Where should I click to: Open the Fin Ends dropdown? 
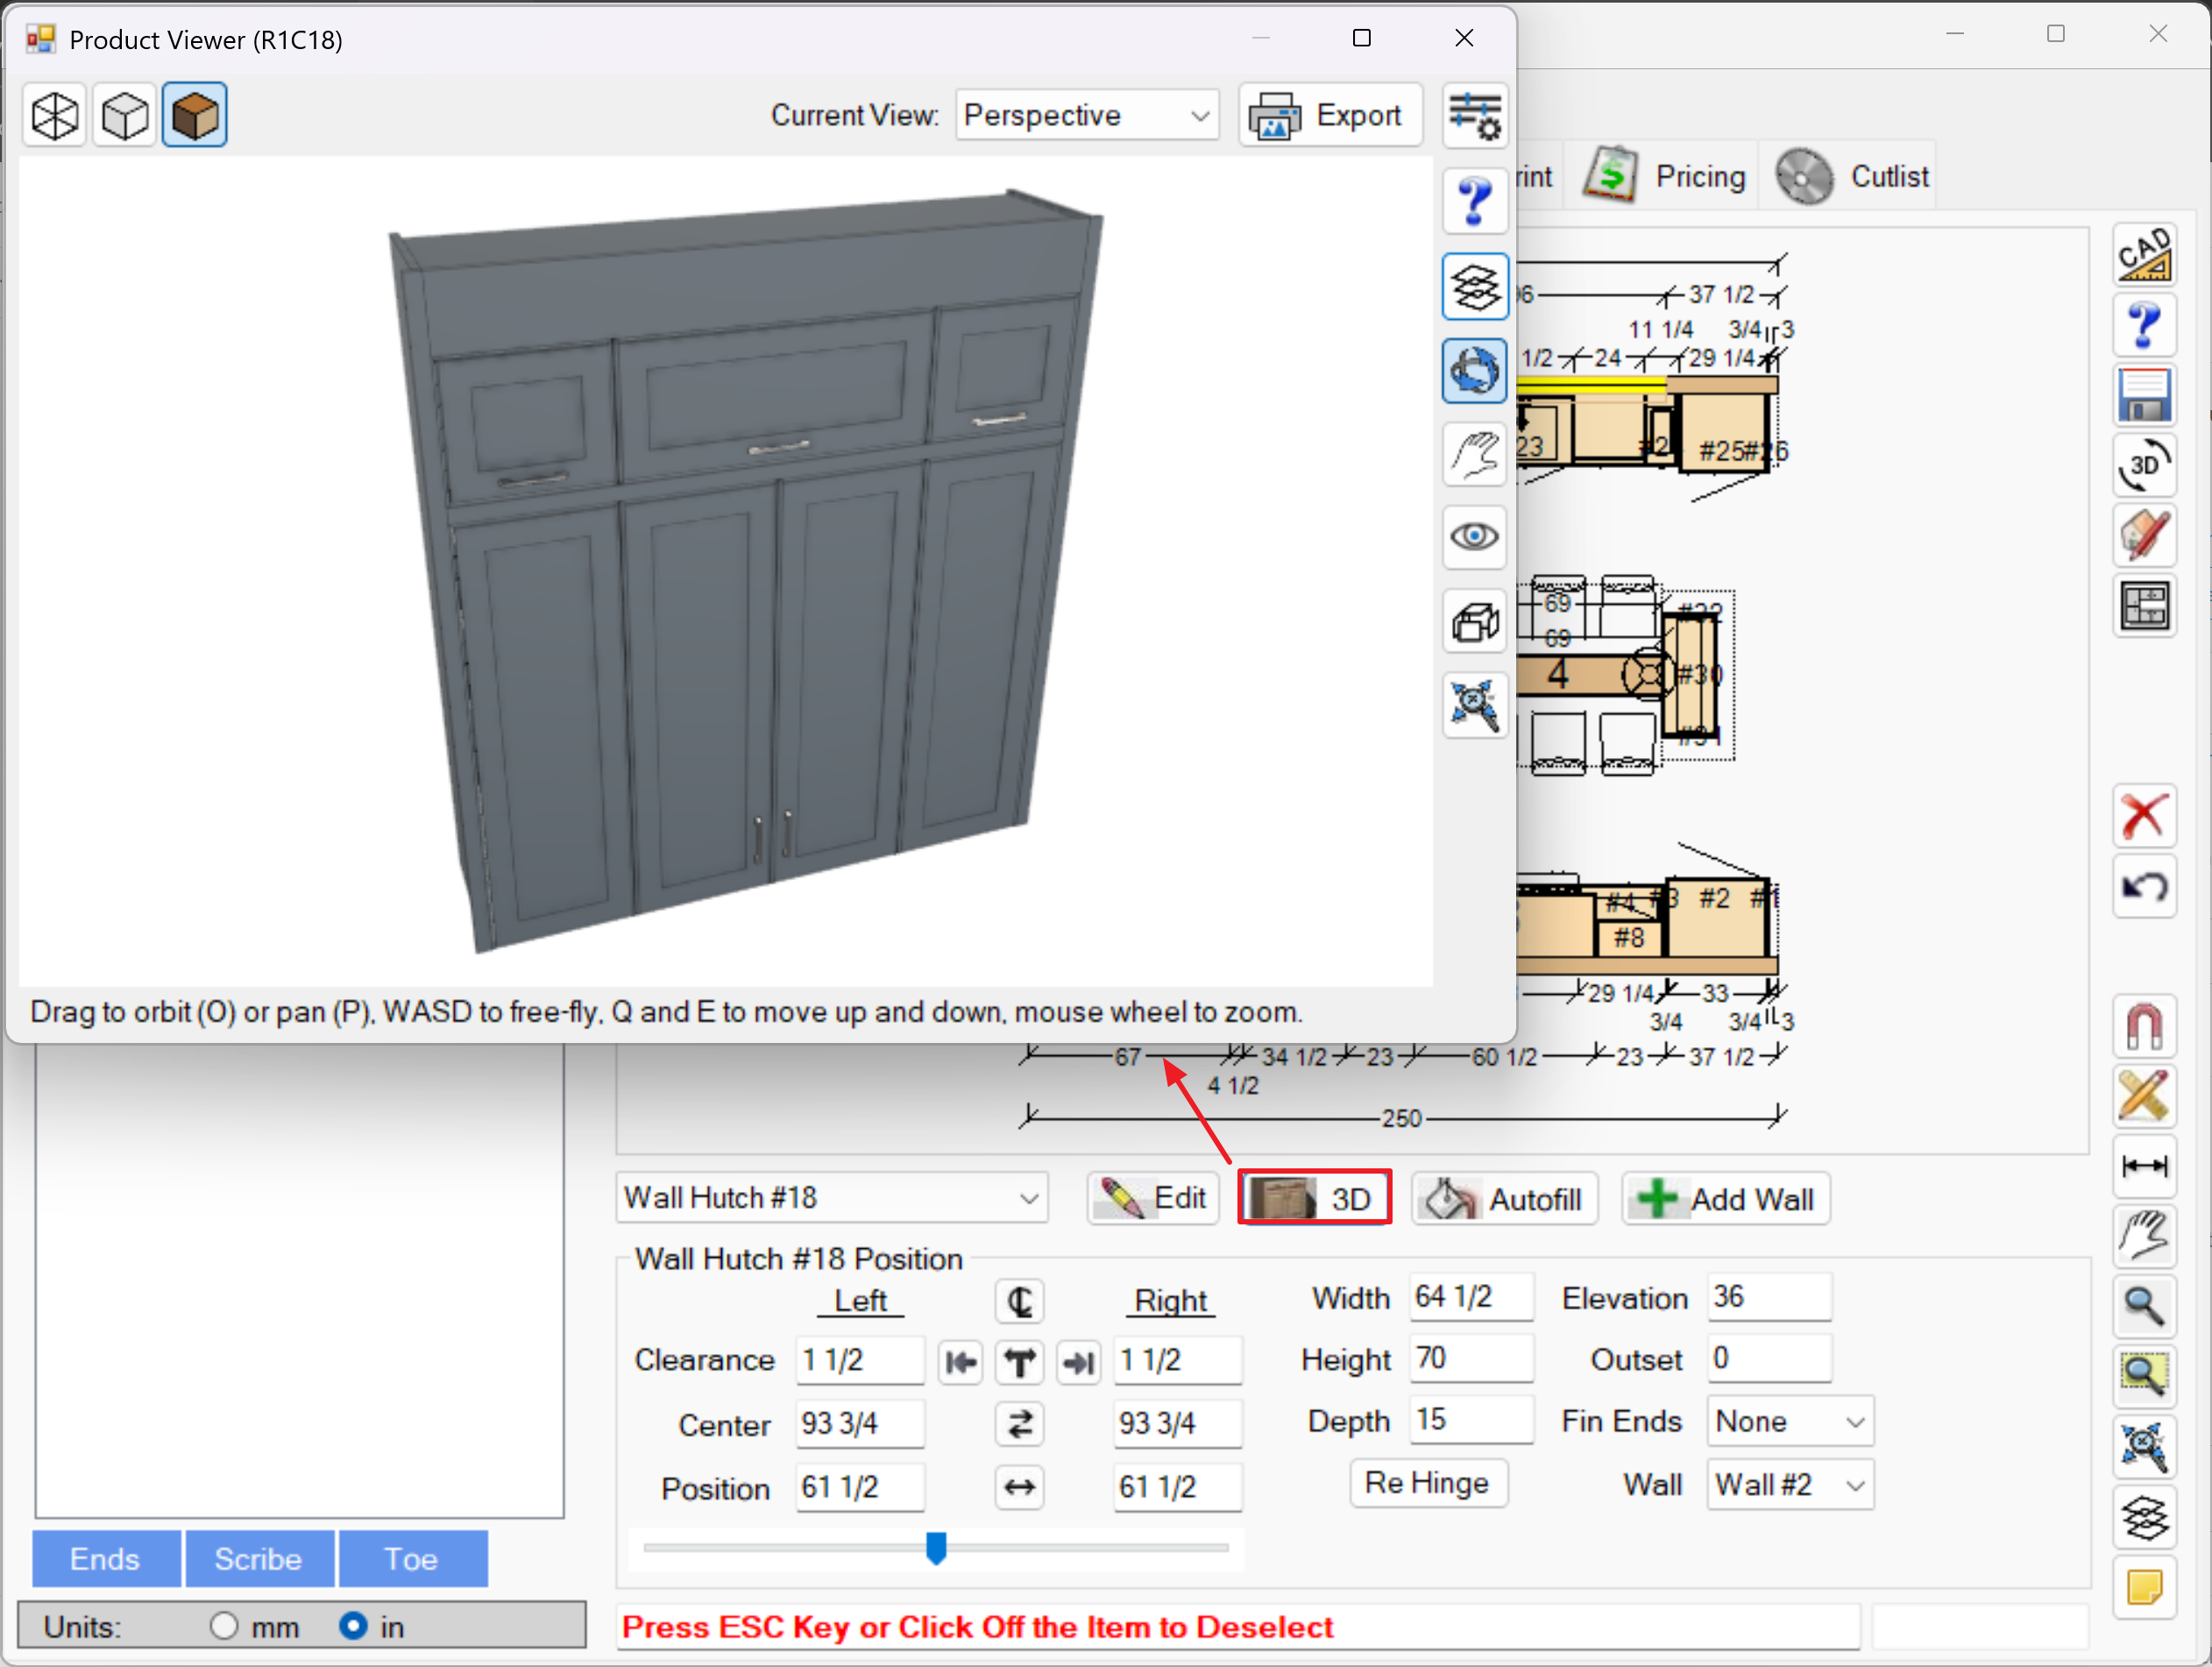[x=1790, y=1421]
